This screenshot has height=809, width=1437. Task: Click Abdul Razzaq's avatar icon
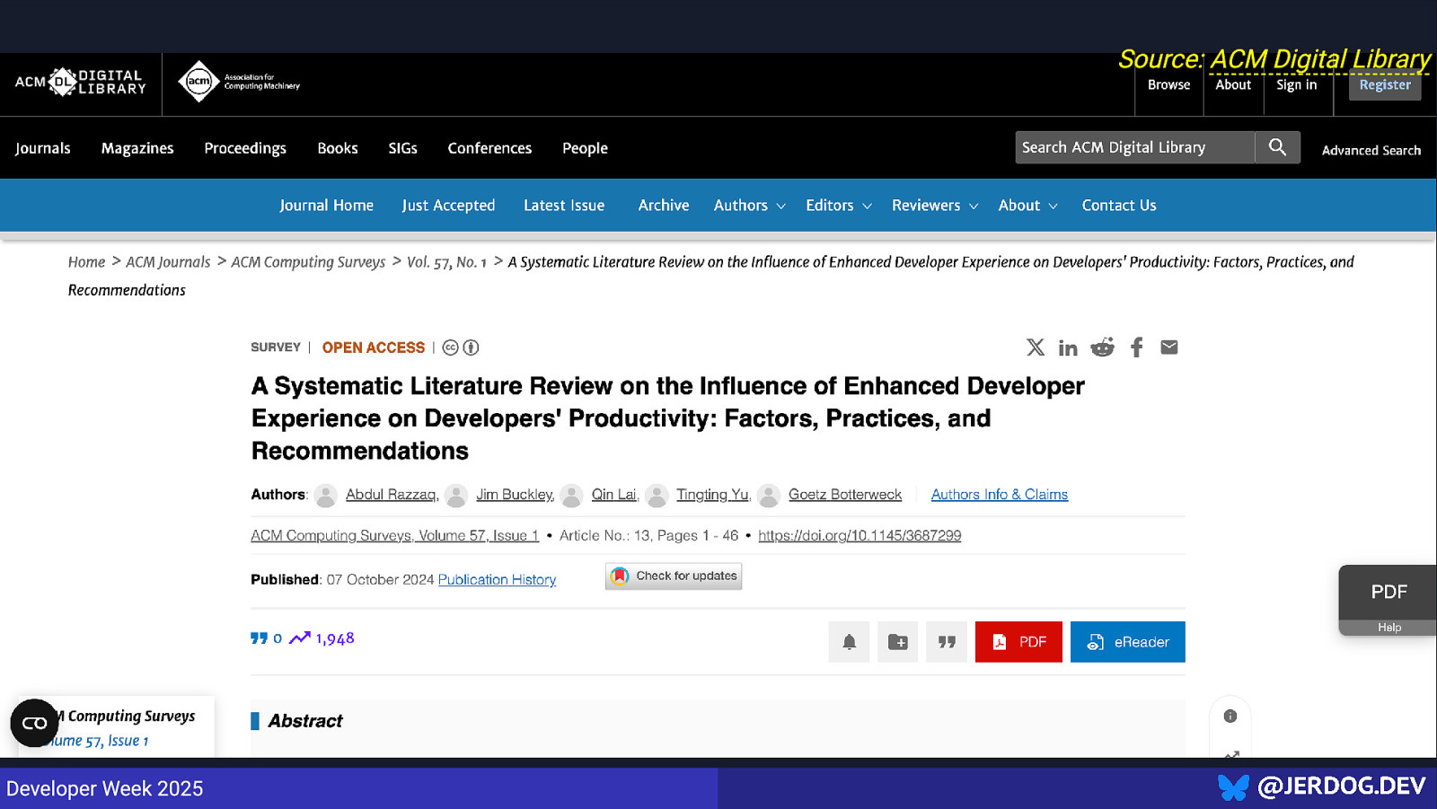click(327, 495)
